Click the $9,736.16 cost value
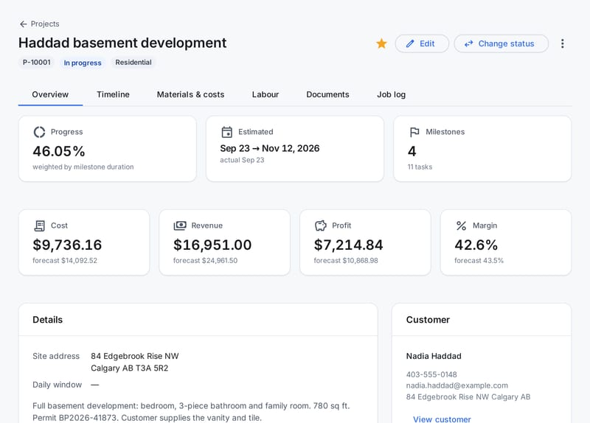This screenshot has height=423, width=590. click(67, 245)
